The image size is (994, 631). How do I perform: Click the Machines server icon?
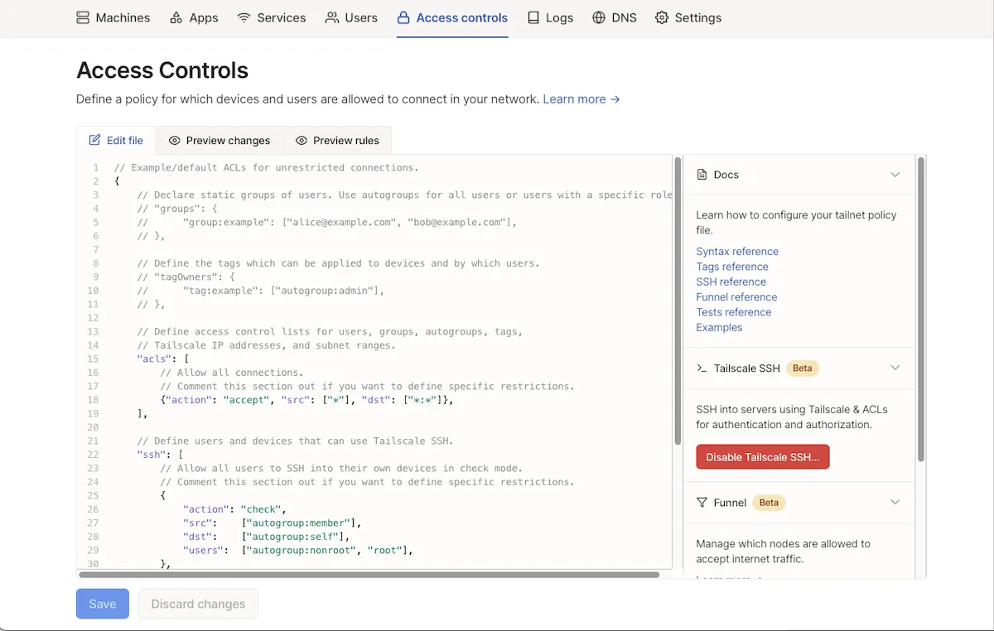tap(83, 17)
